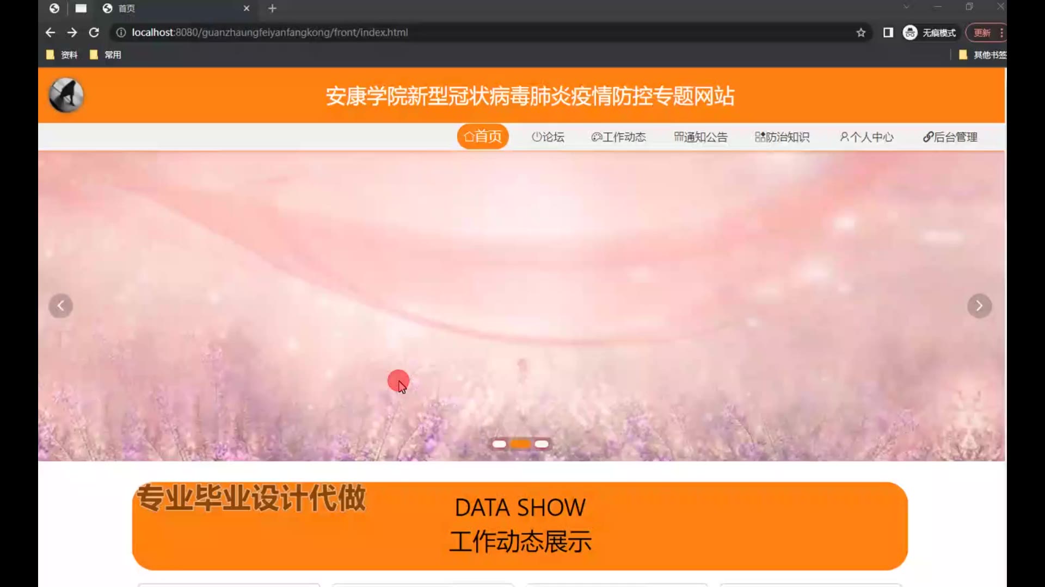The image size is (1045, 587).
Task: Open the tab search dropdown chevron
Action: [x=906, y=7]
